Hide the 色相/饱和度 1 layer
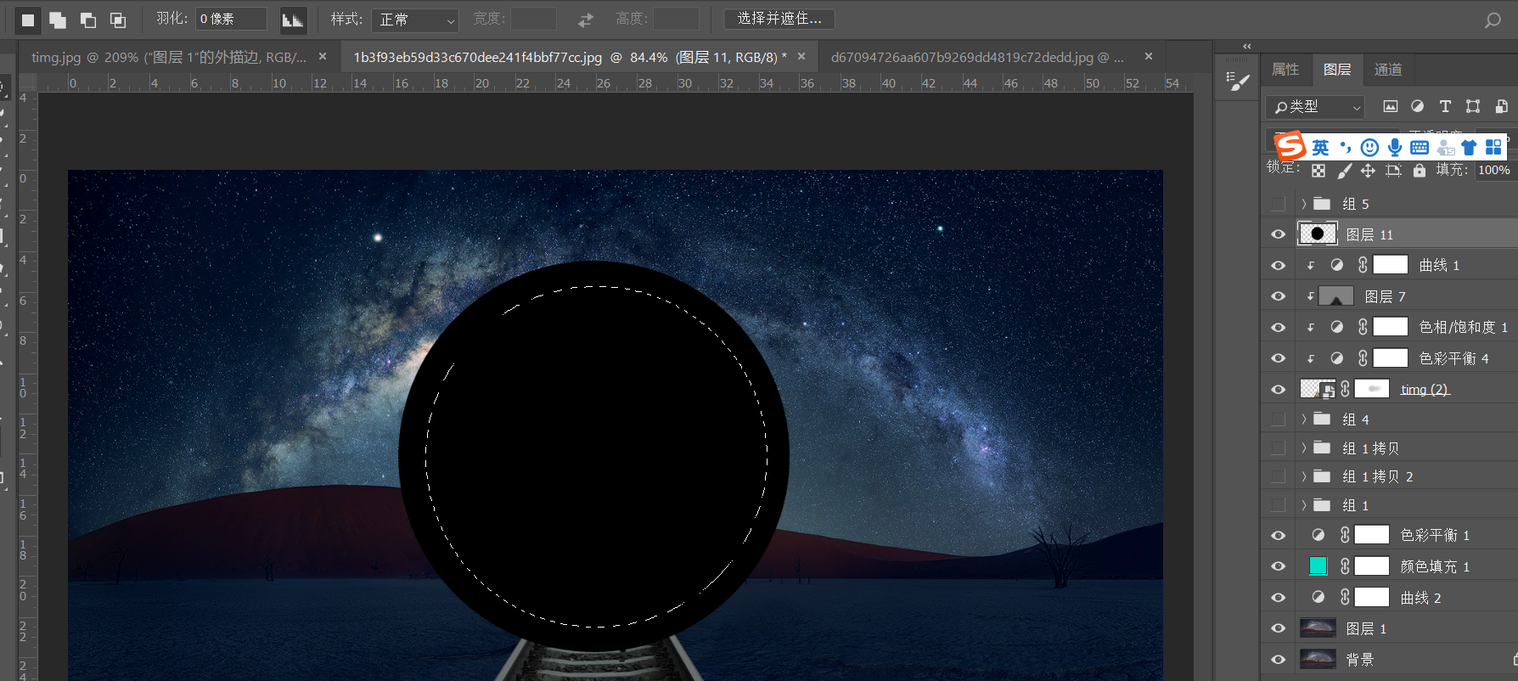The image size is (1518, 681). [x=1279, y=327]
